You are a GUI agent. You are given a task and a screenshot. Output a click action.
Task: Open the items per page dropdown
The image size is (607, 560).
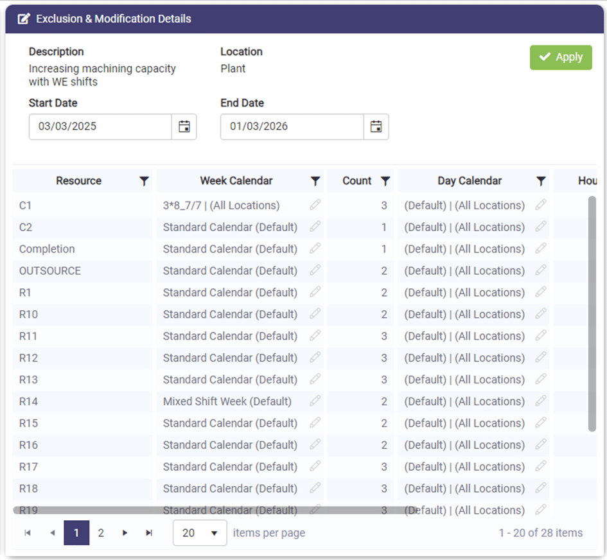199,533
